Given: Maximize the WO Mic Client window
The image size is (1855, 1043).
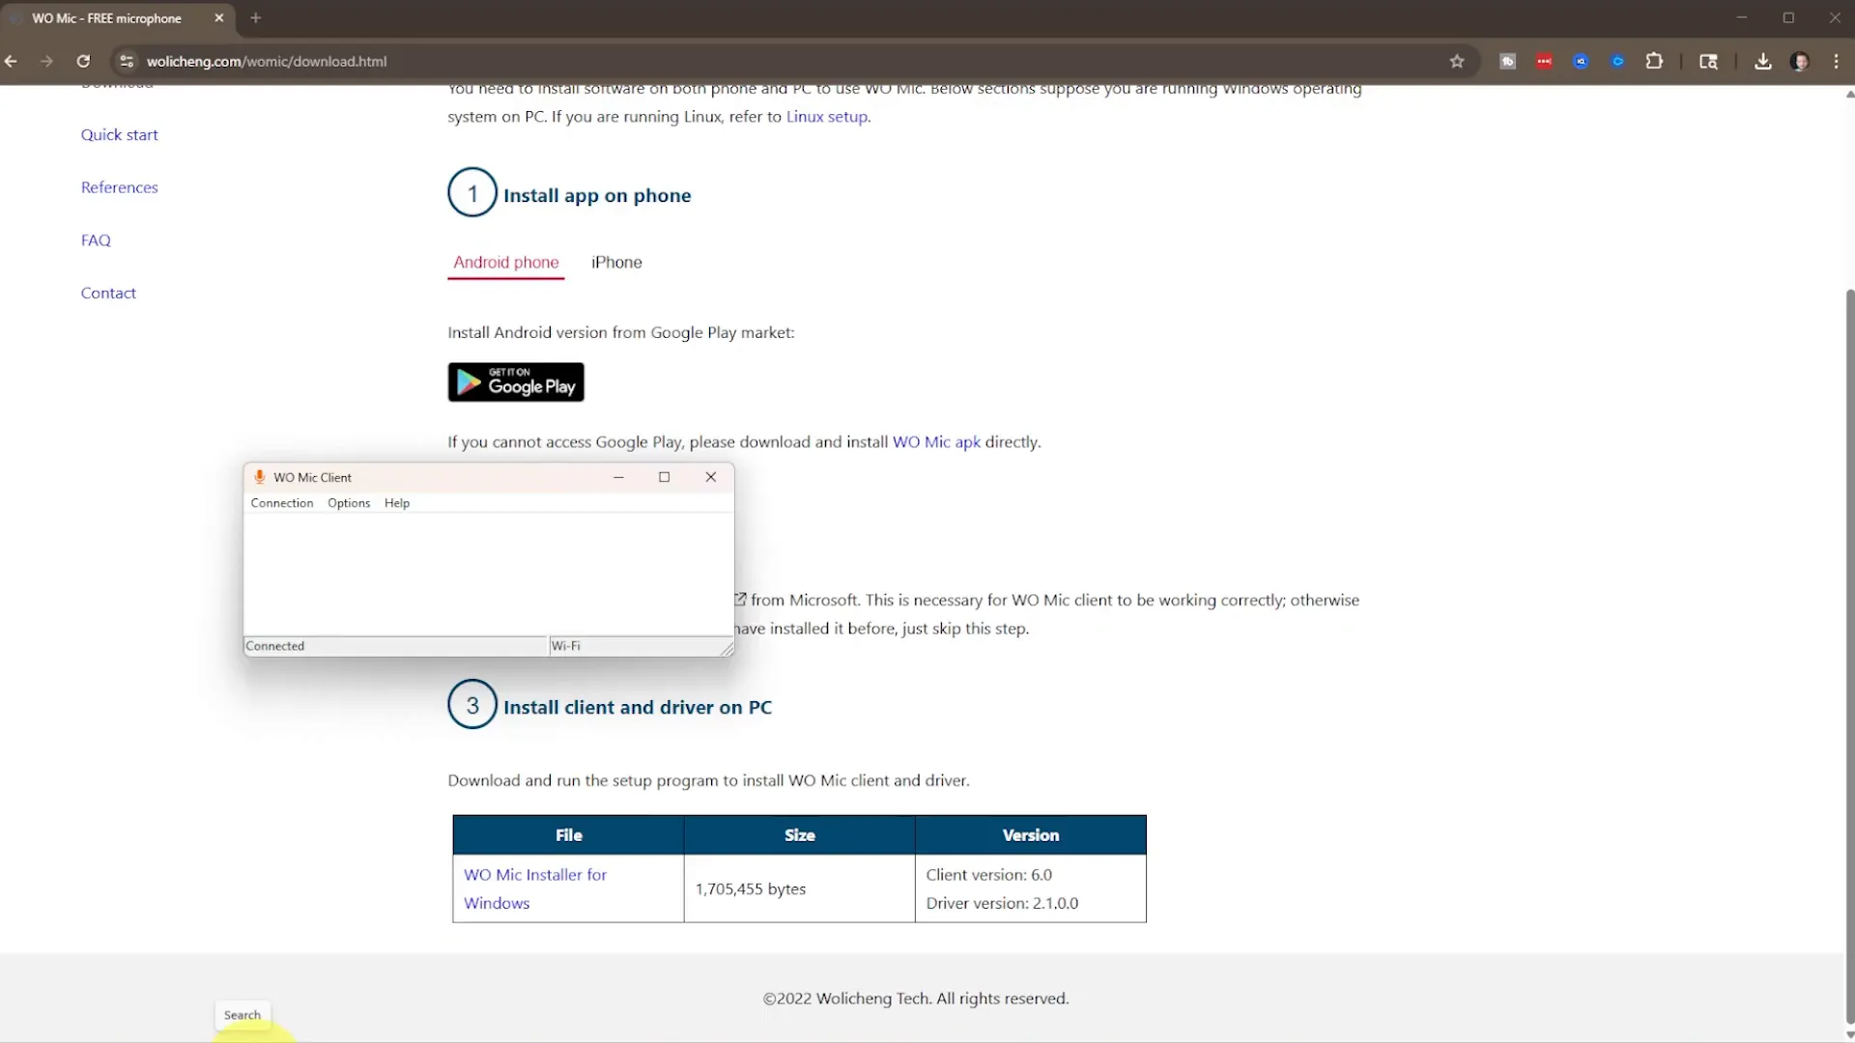Looking at the screenshot, I should point(665,477).
